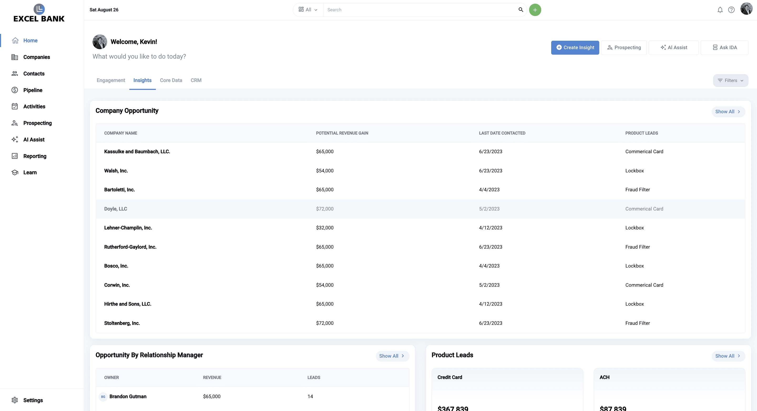Click the notifications bell icon
The width and height of the screenshot is (757, 411).
720,10
